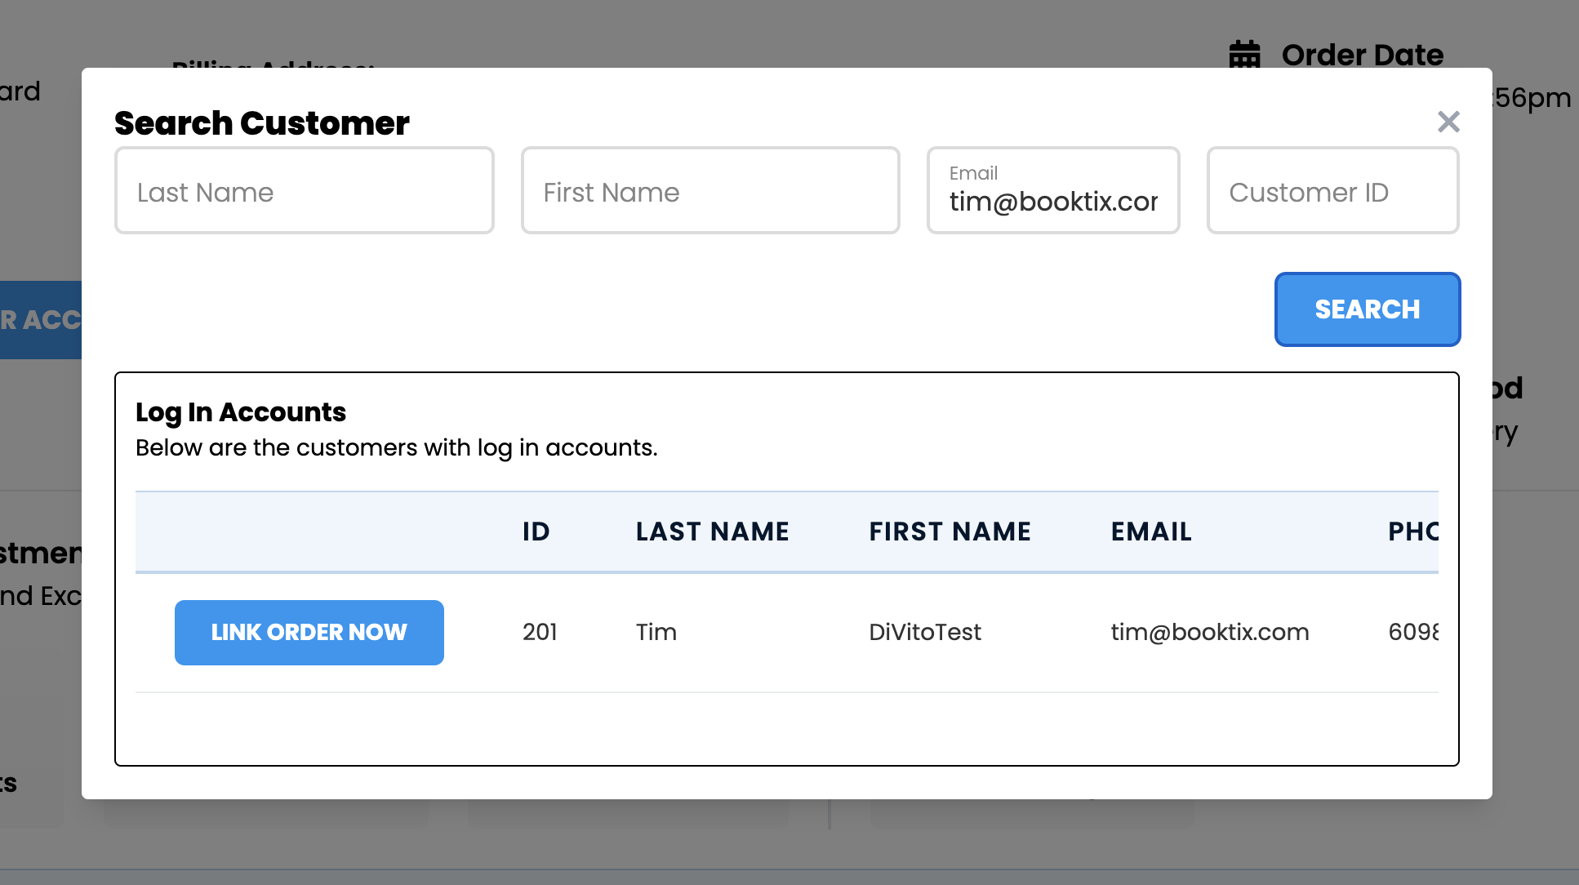
Task: Close the Search Customer dialog
Action: click(x=1448, y=122)
